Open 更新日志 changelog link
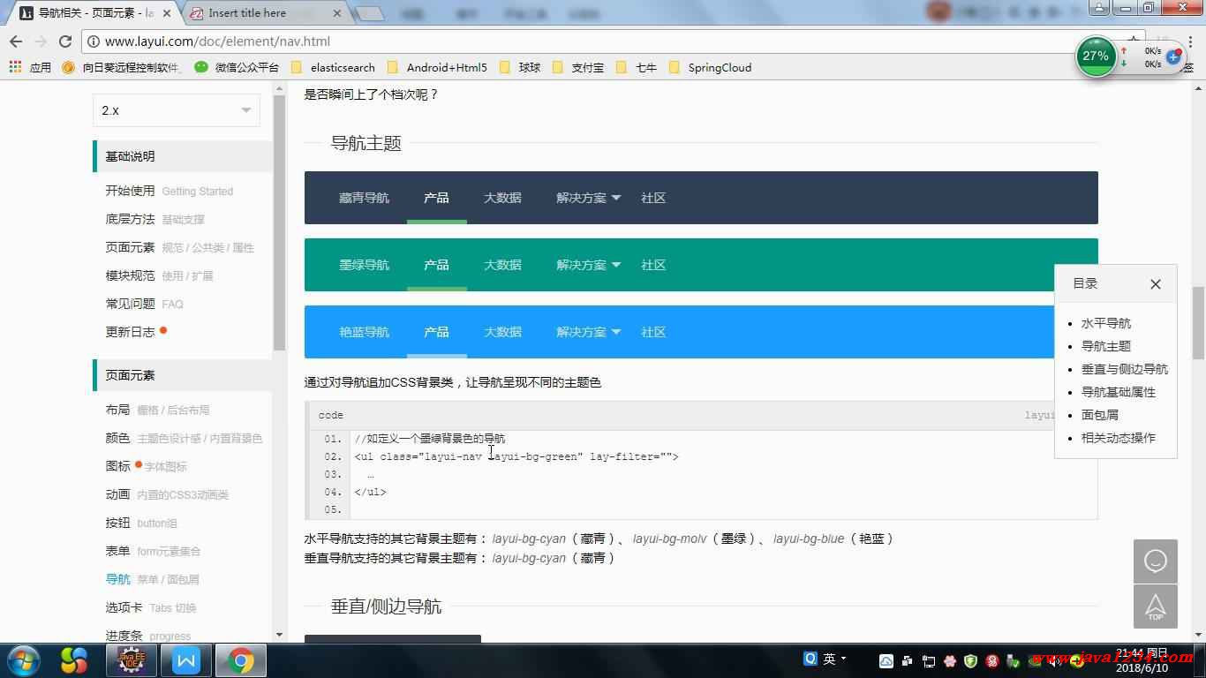 pos(130,332)
